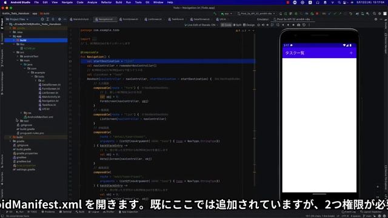Click the emulator home circle icon
Viewport: 388px width, 218px height.
tap(289, 25)
